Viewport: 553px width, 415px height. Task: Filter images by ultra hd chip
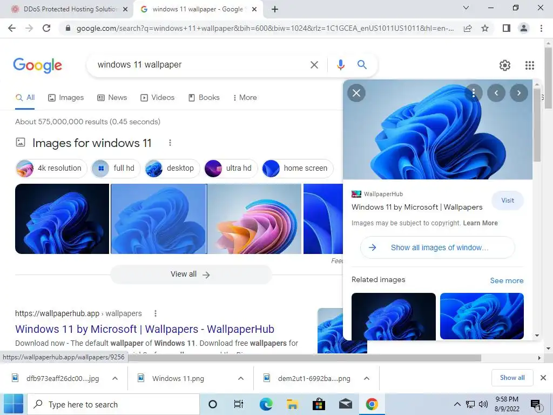[231, 169]
